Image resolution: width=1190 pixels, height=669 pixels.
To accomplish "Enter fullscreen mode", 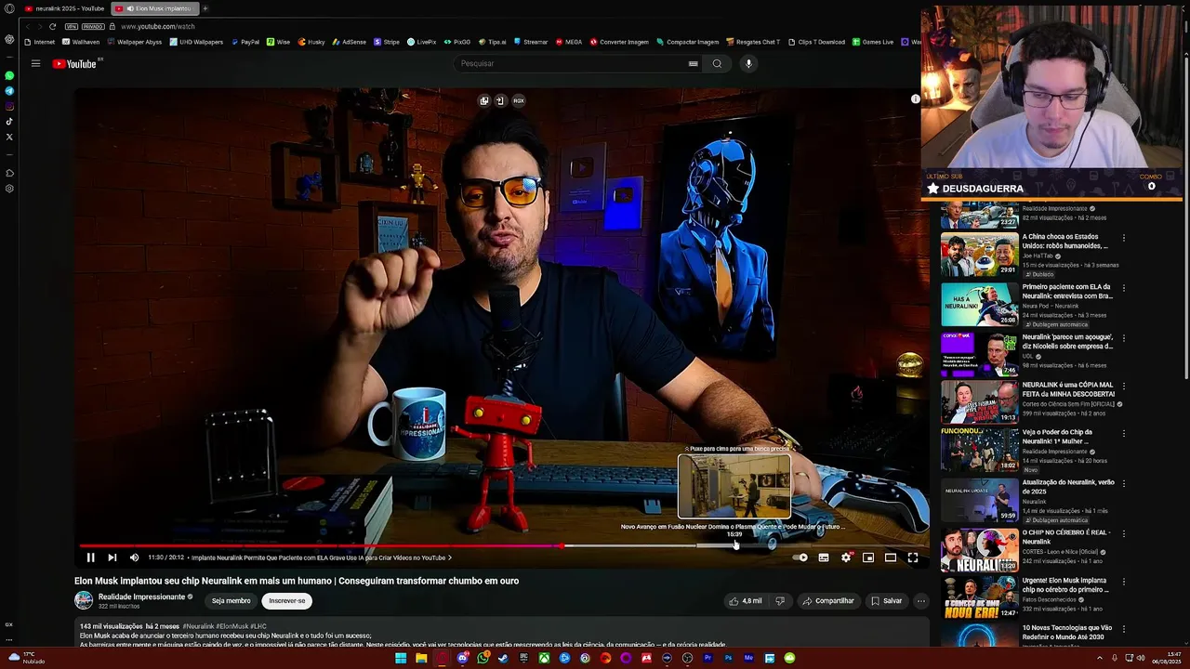I will [913, 557].
